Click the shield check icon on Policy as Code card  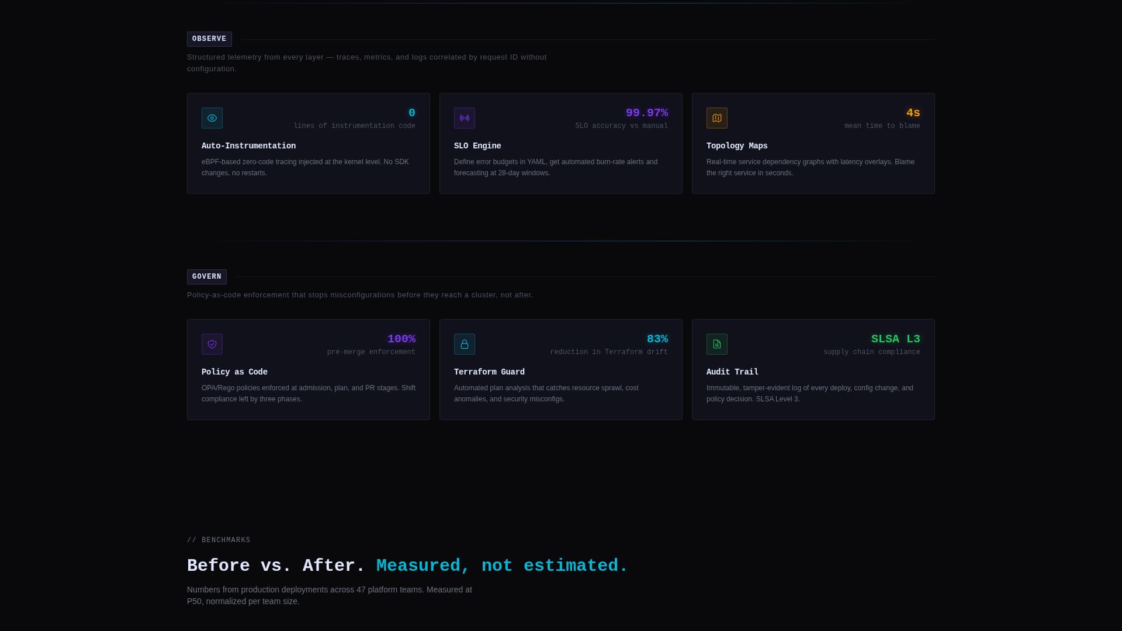212,344
